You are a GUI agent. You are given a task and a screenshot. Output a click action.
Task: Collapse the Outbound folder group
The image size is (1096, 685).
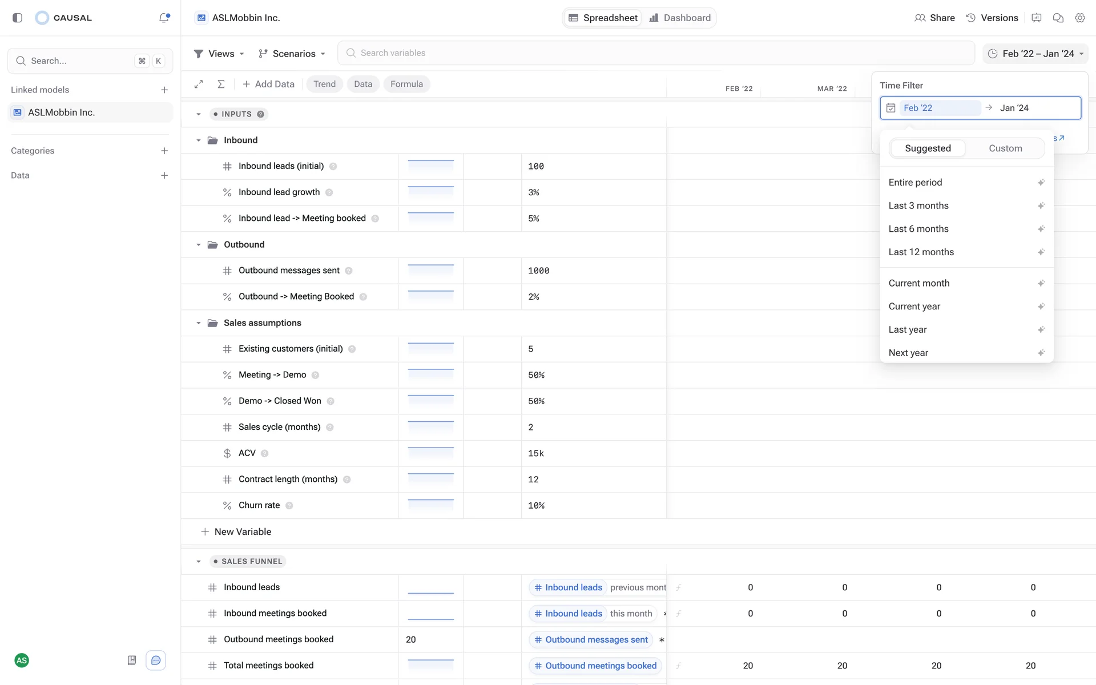[x=199, y=245]
